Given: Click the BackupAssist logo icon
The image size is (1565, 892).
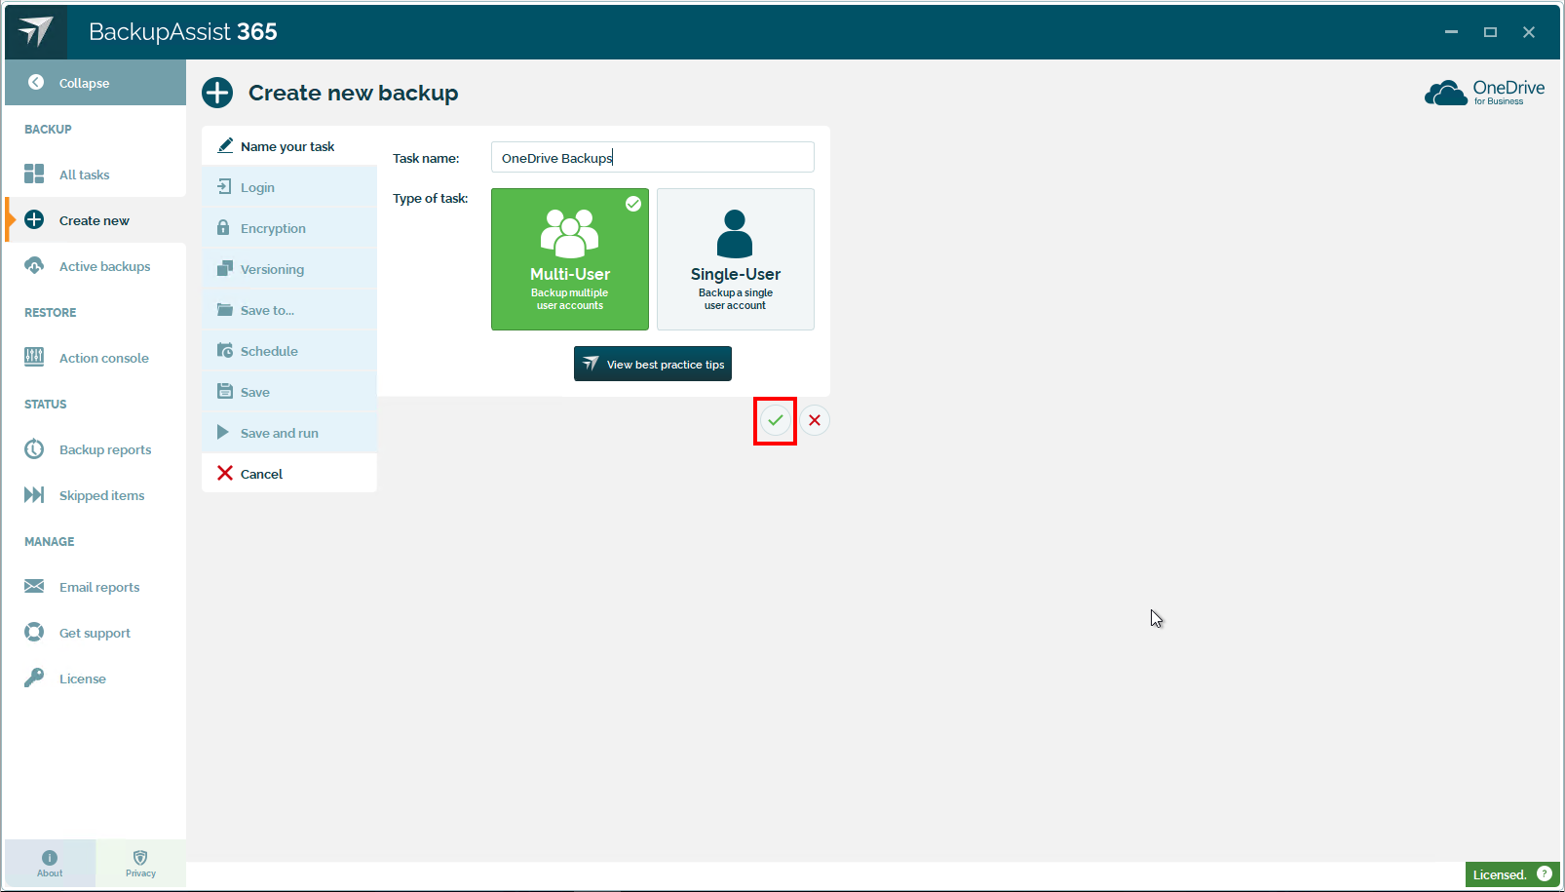Looking at the screenshot, I should point(36,31).
